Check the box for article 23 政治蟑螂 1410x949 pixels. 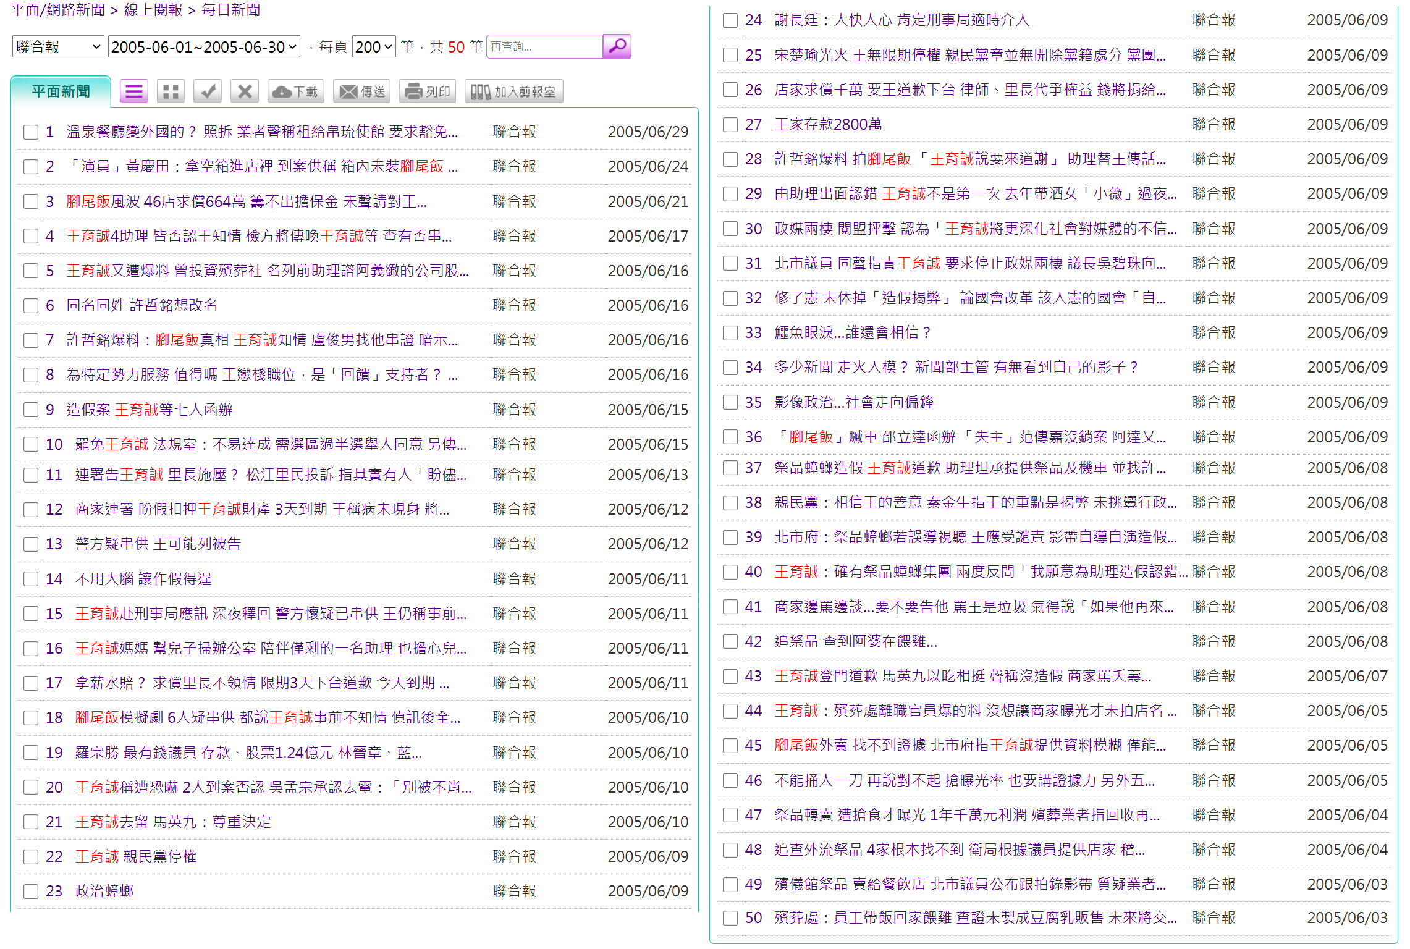(x=31, y=892)
